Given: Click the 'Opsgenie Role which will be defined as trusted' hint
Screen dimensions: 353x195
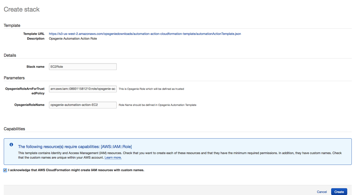Looking at the screenshot, I should (x=151, y=89).
